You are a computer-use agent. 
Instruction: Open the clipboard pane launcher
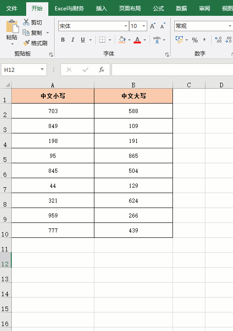51,55
